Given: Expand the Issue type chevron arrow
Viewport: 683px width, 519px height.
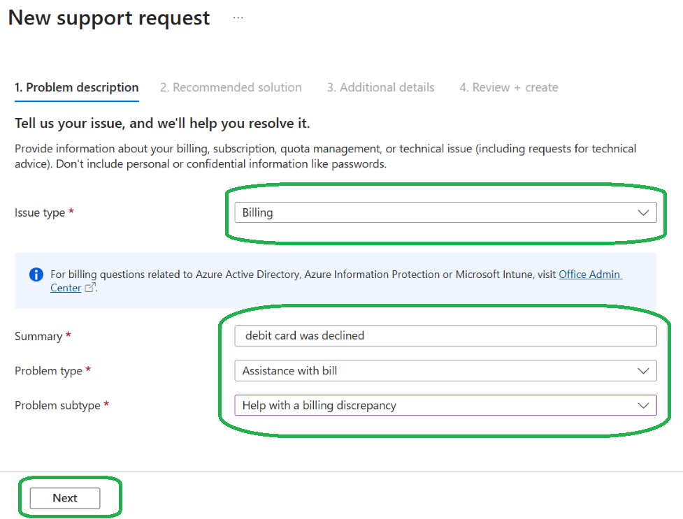Looking at the screenshot, I should click(x=643, y=212).
